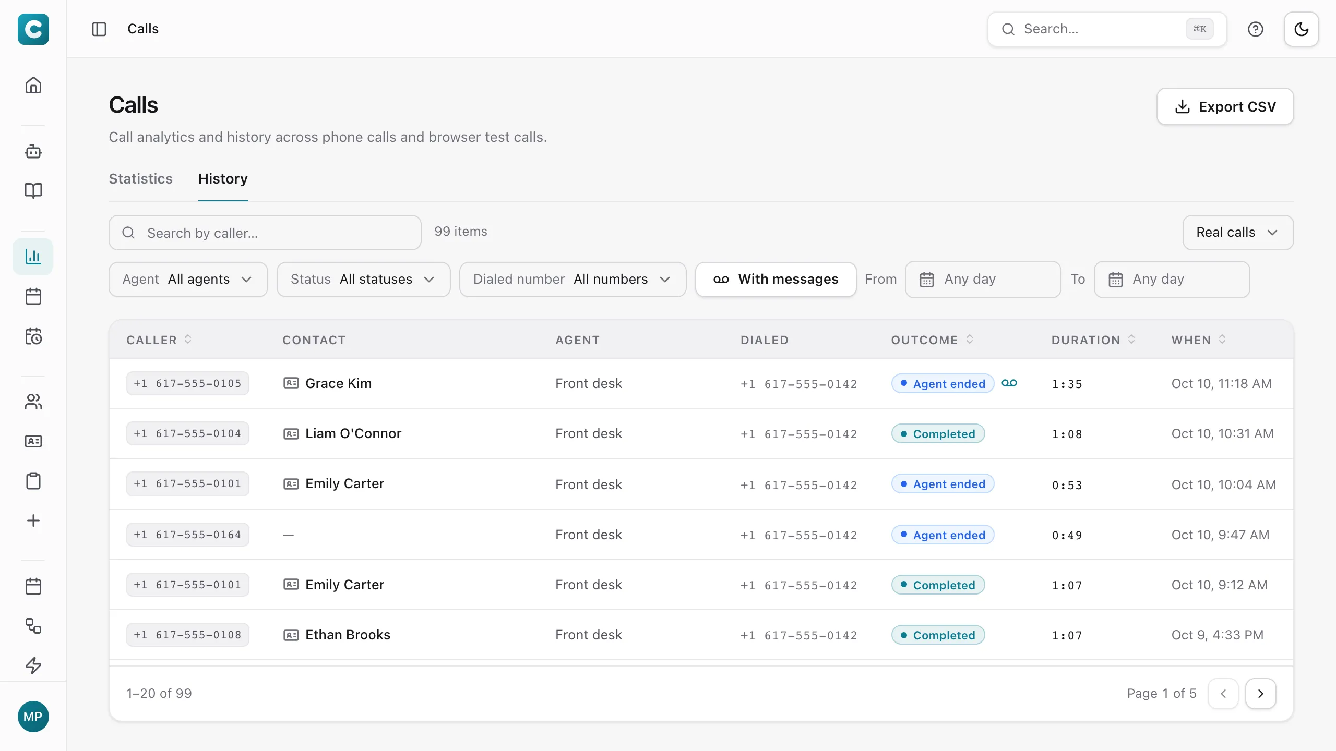Collapse sidebar with panel toggle icon

[99, 29]
